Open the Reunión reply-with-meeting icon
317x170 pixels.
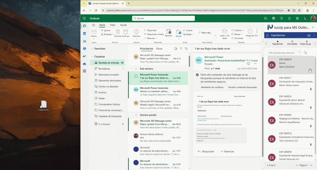pyautogui.click(x=169, y=32)
